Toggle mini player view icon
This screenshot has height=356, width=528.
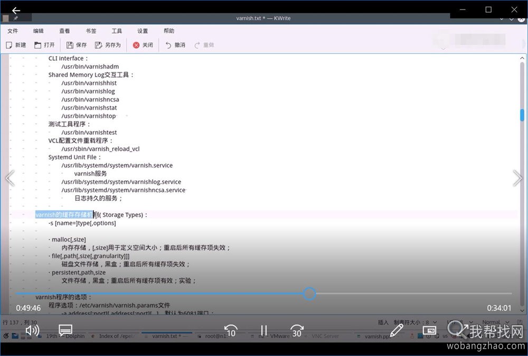pos(429,331)
